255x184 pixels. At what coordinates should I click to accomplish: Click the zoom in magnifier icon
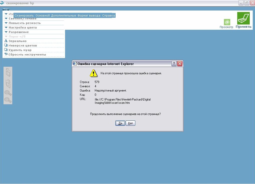(8, 93)
